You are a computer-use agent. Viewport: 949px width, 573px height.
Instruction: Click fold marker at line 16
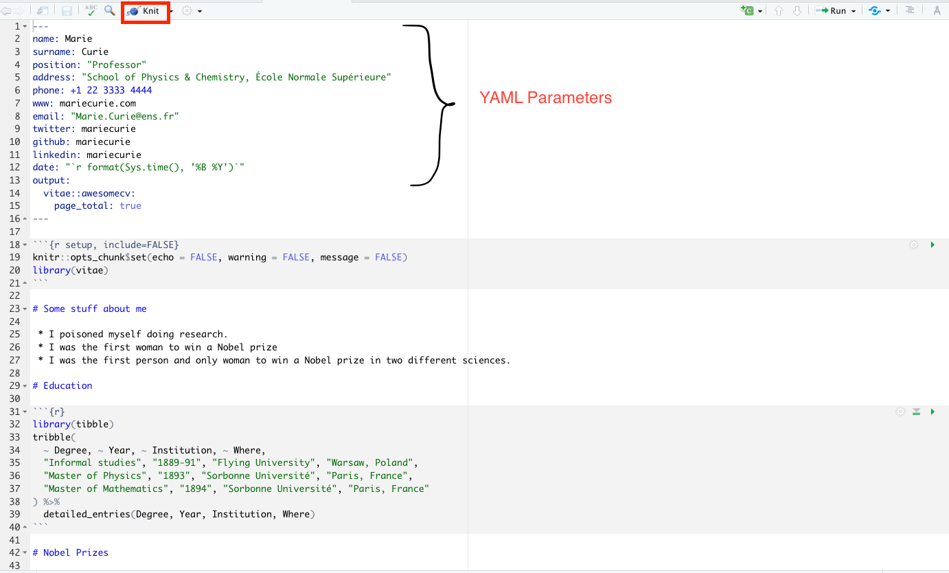pyautogui.click(x=25, y=219)
